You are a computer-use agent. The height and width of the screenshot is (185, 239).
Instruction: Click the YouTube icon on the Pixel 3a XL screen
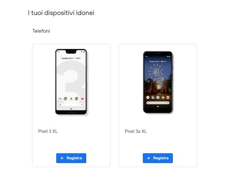click(168, 97)
